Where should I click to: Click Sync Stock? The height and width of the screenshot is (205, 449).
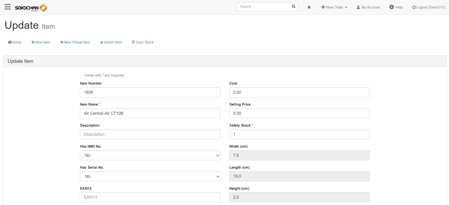tap(143, 42)
